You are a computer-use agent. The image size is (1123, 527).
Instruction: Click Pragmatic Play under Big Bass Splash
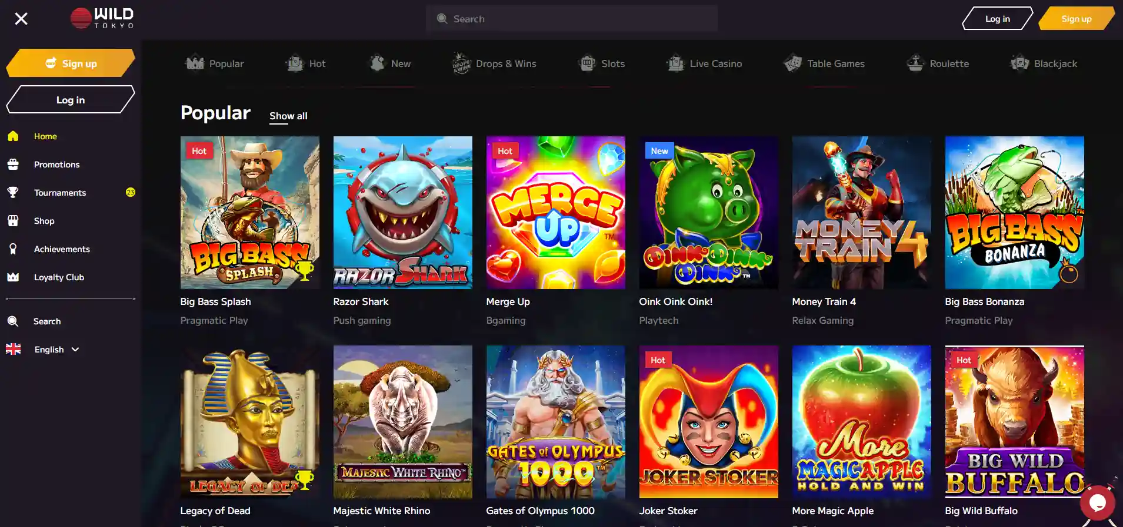[x=214, y=320]
